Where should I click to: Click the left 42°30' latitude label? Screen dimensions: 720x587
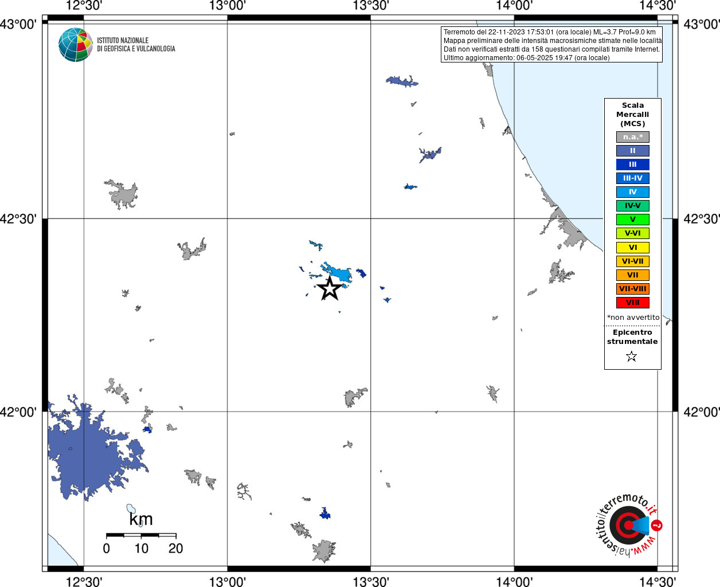18,219
